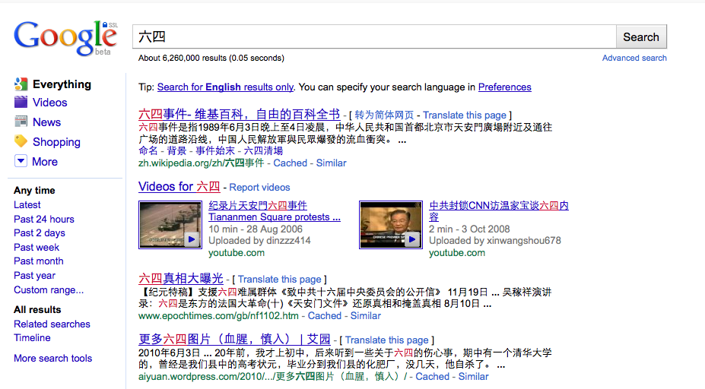
Task: Select Timeline view in sidebar
Action: point(32,337)
